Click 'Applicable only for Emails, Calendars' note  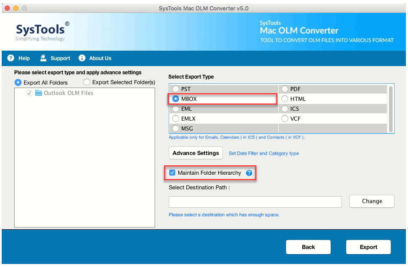pyautogui.click(x=237, y=137)
